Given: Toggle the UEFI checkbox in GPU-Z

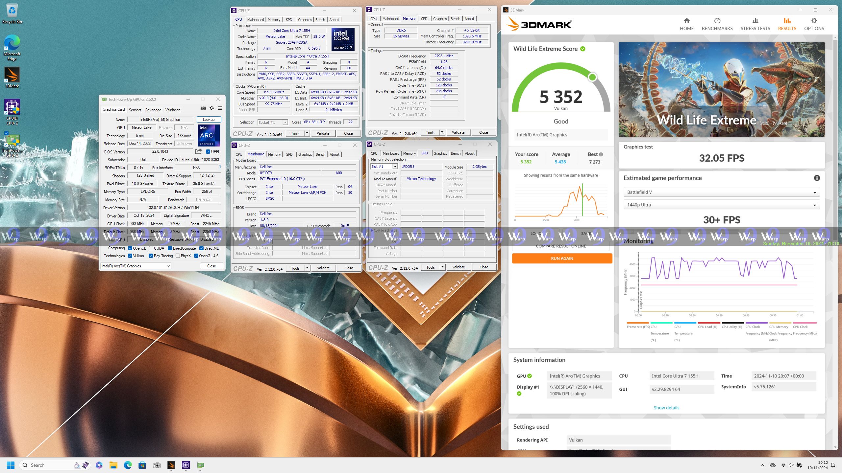Looking at the screenshot, I should point(208,152).
